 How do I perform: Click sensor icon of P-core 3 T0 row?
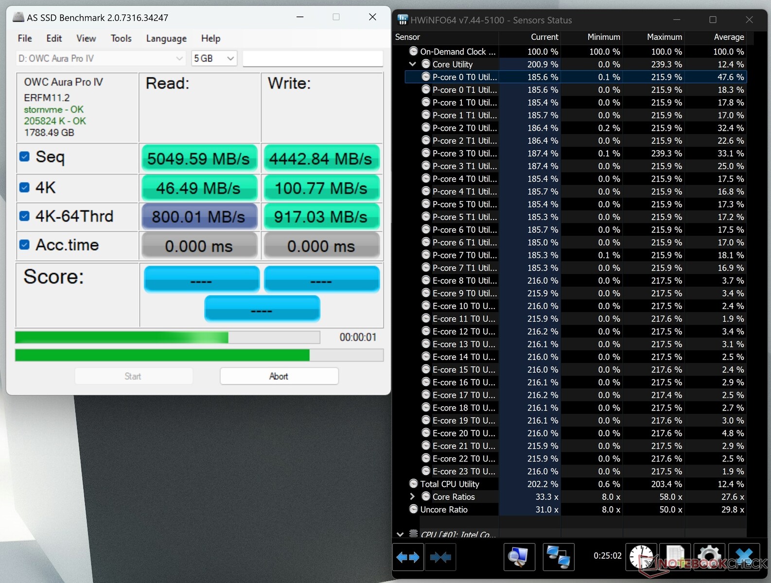426,153
